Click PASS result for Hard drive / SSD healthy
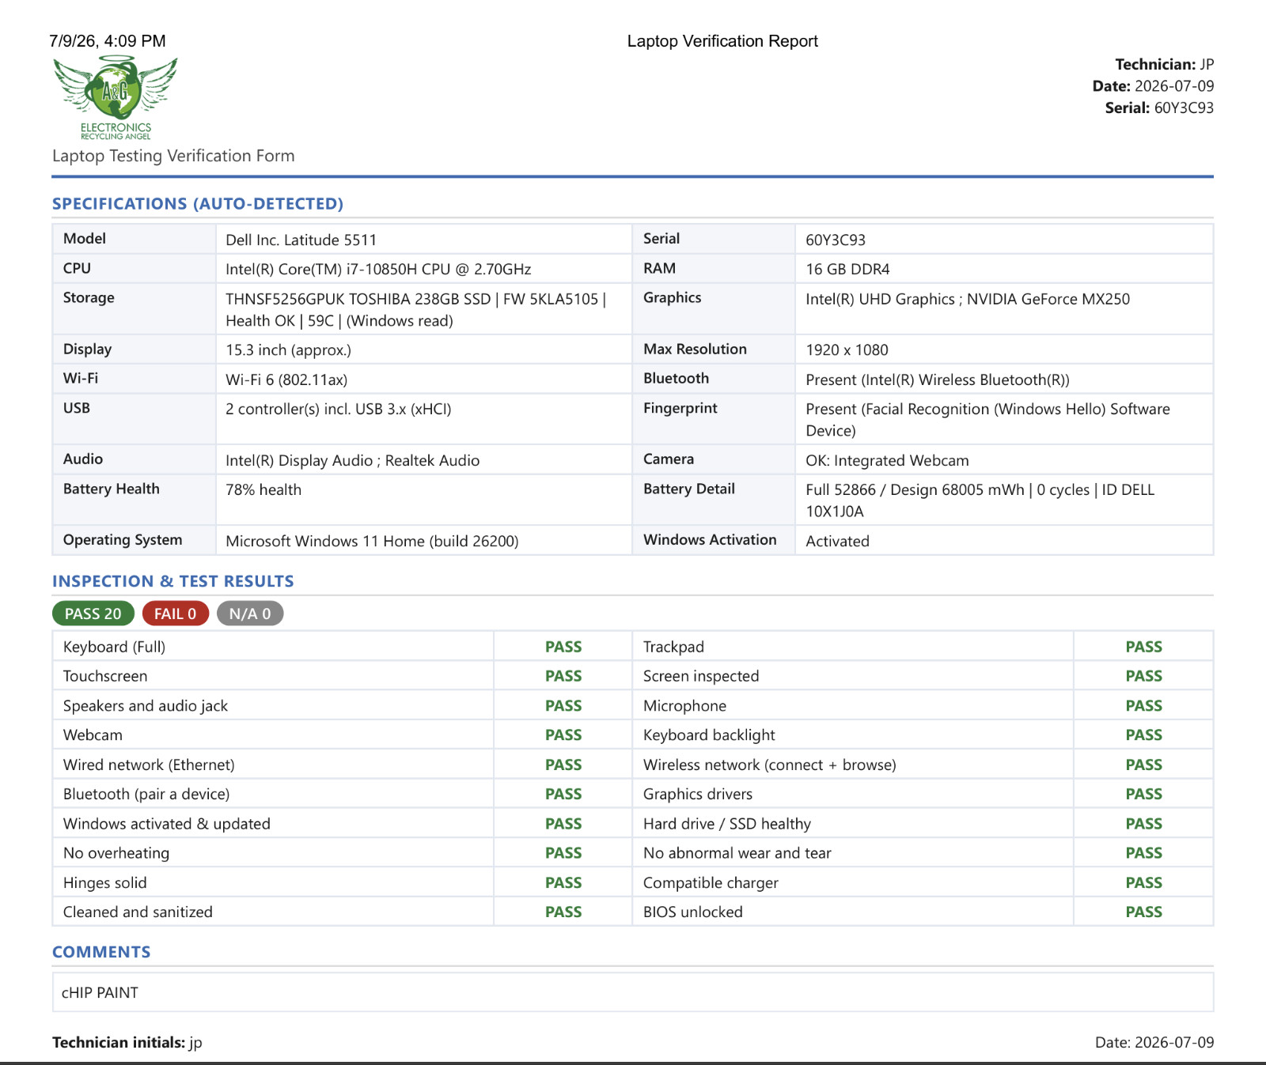Viewport: 1266px width, 1065px height. click(x=1144, y=823)
